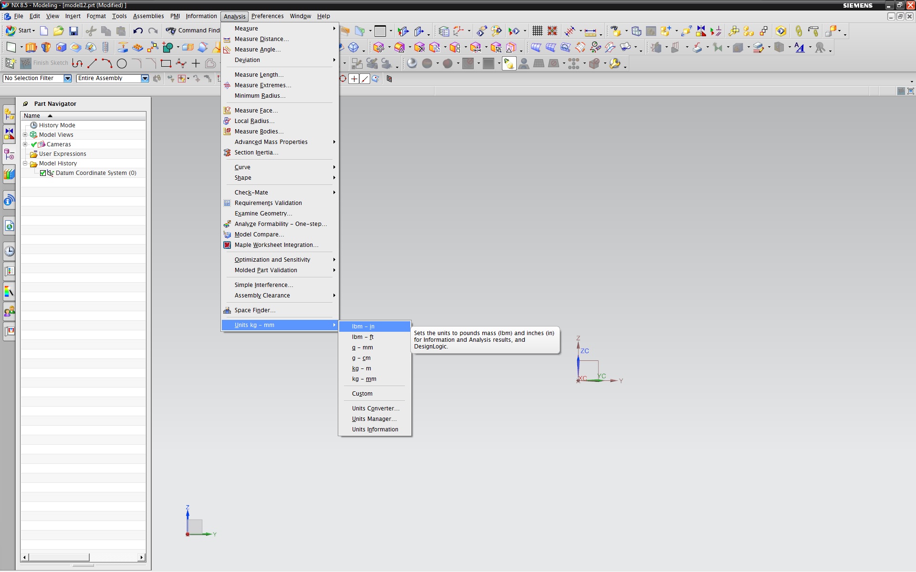Click the Open folder icon
Screen dimensions: 916x572
pos(58,31)
